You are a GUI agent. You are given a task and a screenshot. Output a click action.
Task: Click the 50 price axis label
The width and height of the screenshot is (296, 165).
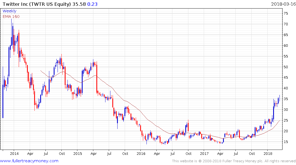286,67
